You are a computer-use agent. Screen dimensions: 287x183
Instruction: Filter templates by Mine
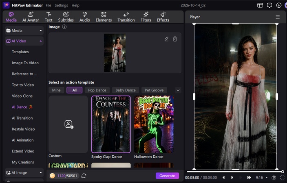[x=56, y=90]
